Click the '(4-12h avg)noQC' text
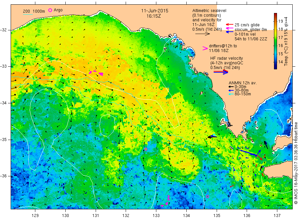Screen dimensions: 300x220 (227, 63)
